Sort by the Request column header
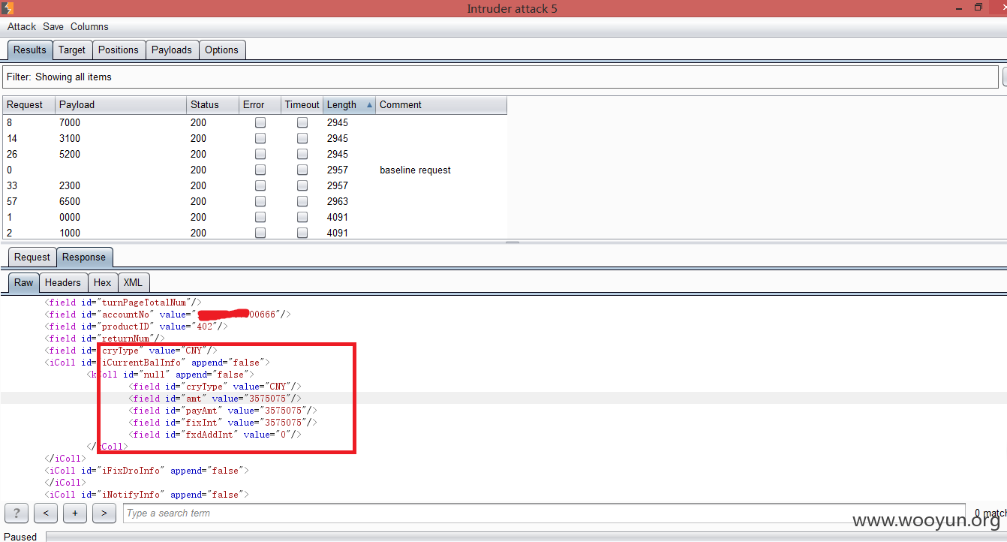The image size is (1007, 542). pos(29,105)
